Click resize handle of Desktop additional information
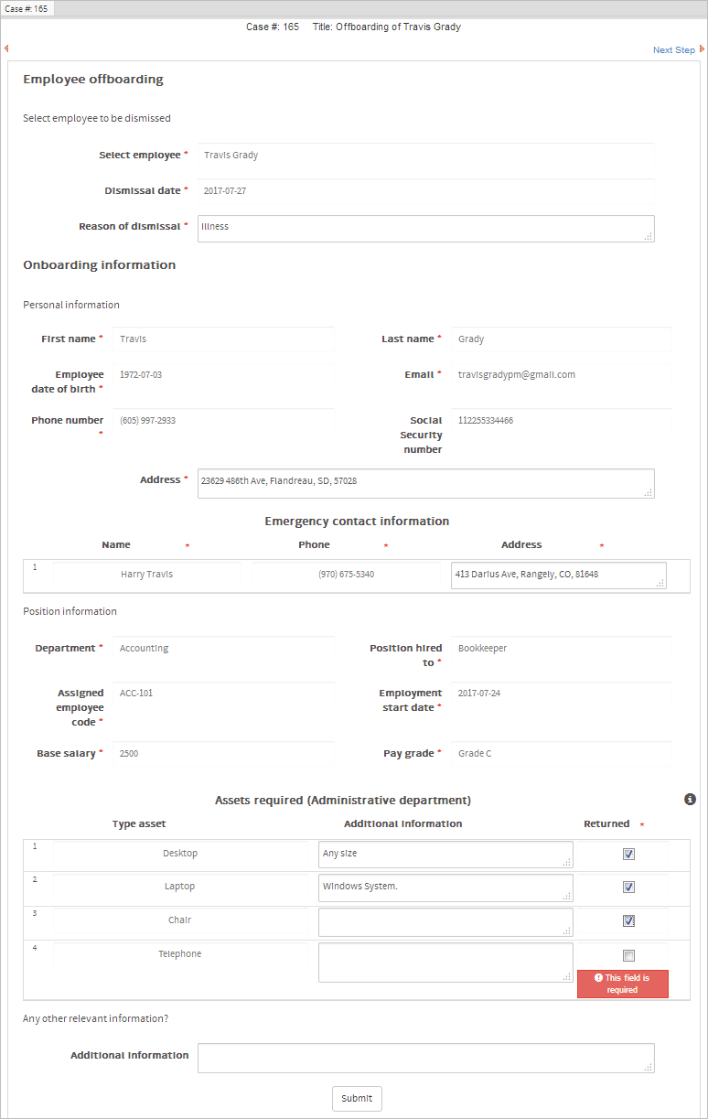The width and height of the screenshot is (708, 1119). click(567, 862)
